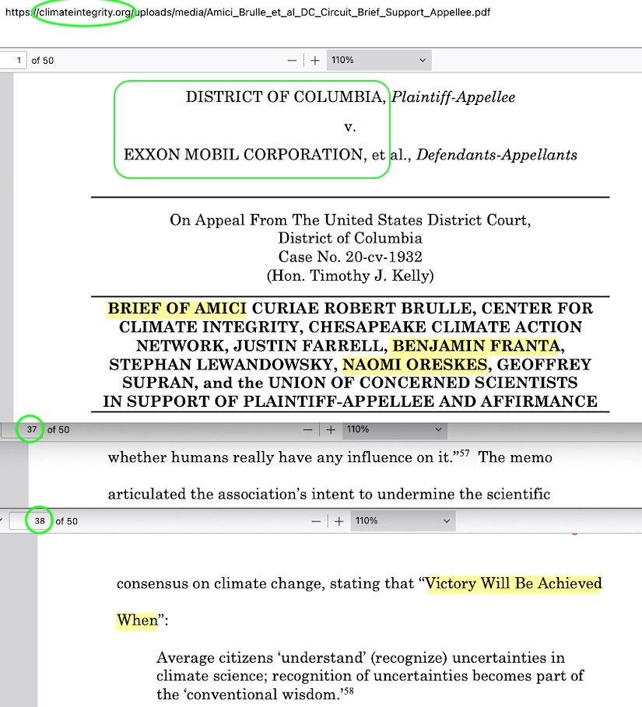Screen dimensions: 642x707
Task: Click highlighted "Victory Will Be Achieved" phrase
Action: pyautogui.click(x=514, y=583)
